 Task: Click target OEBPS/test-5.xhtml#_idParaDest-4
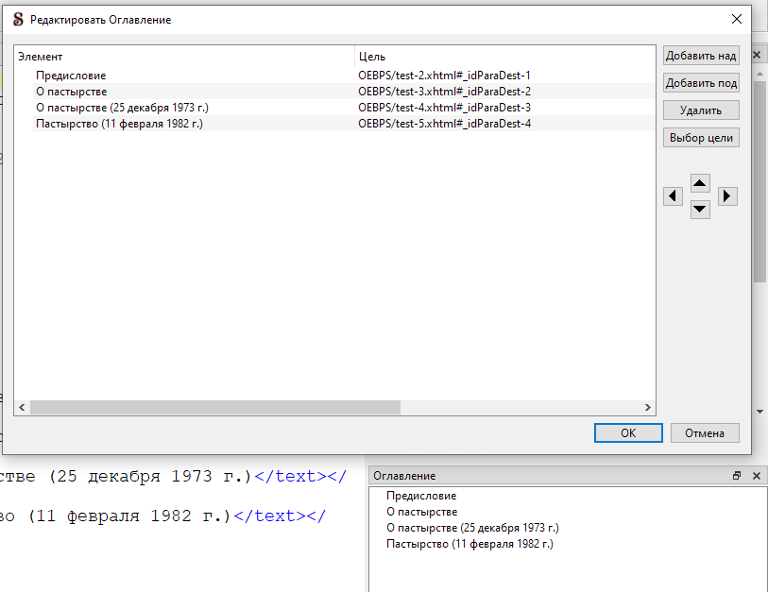[444, 124]
